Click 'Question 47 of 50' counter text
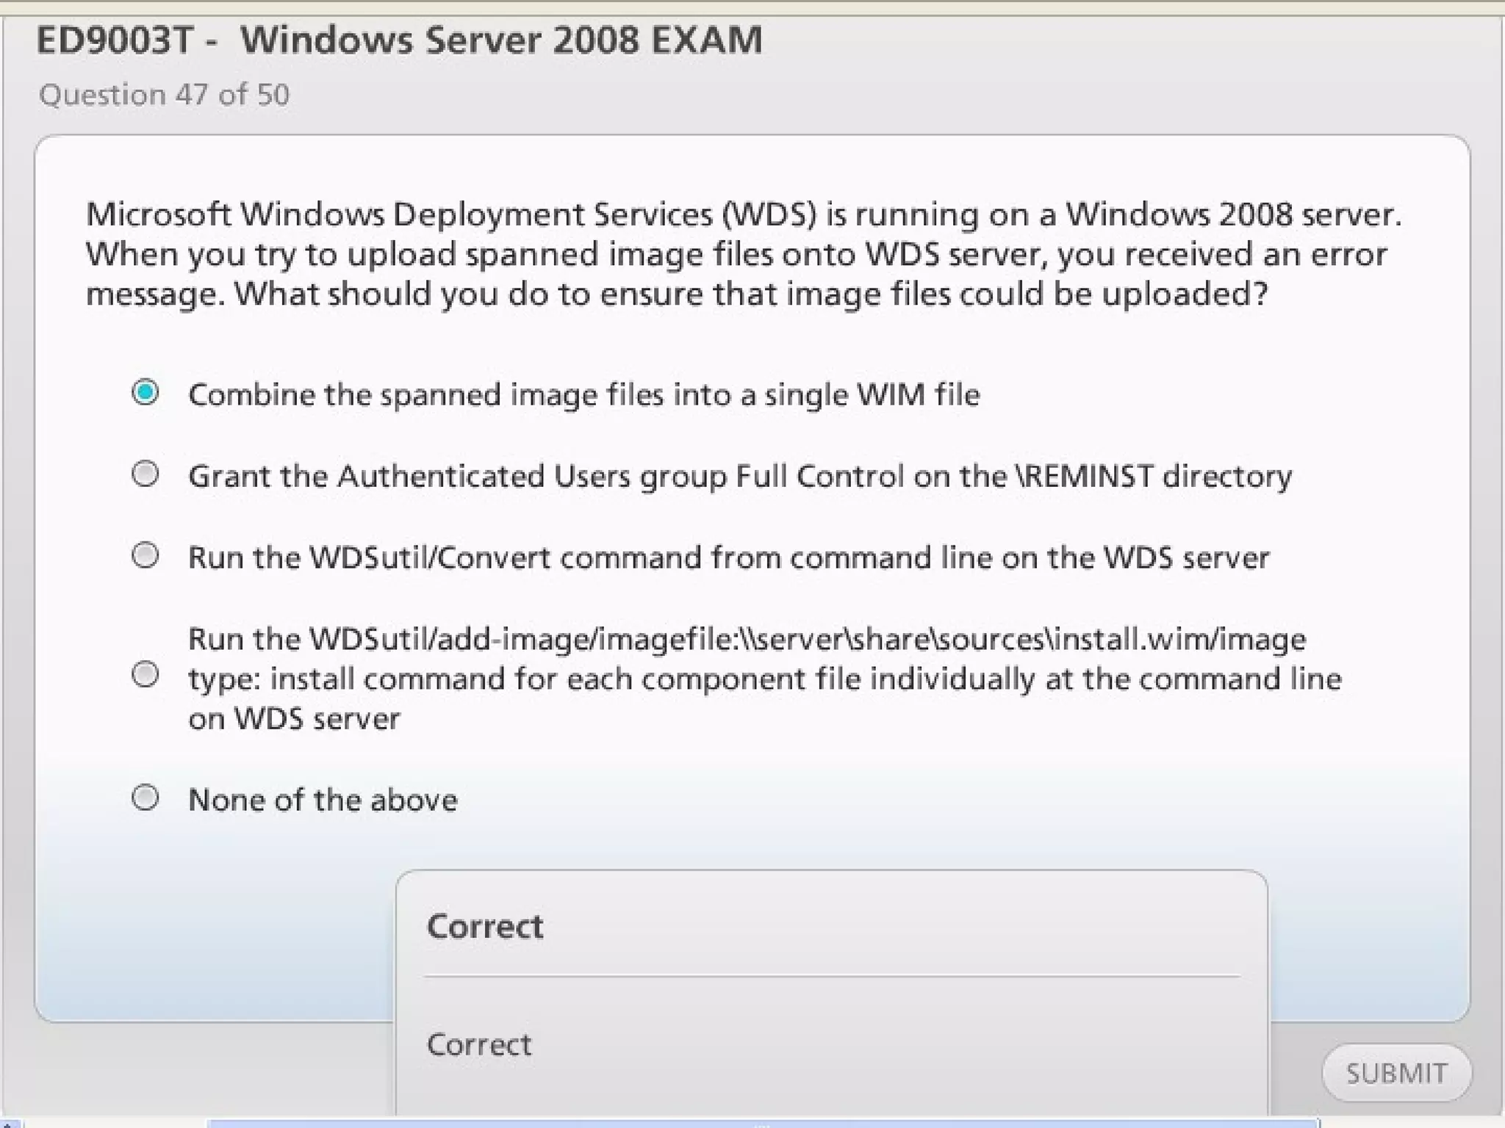 (164, 95)
